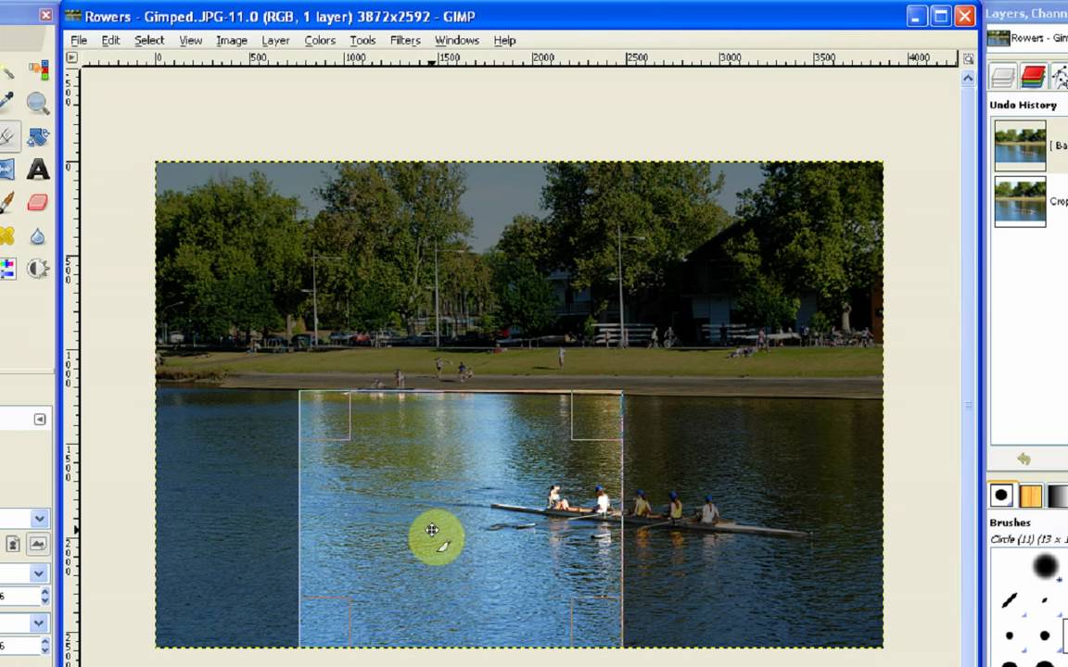This screenshot has height=667, width=1068.
Task: Set portrait orientation in tool options
Action: (13, 543)
